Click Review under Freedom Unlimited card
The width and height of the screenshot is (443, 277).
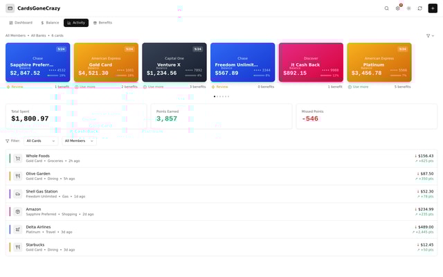(220, 87)
